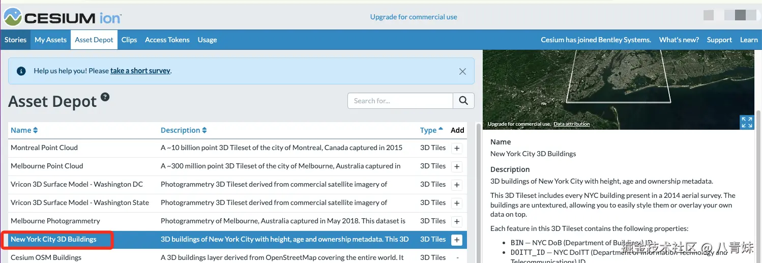Sort asset list by Description

pyautogui.click(x=184, y=130)
